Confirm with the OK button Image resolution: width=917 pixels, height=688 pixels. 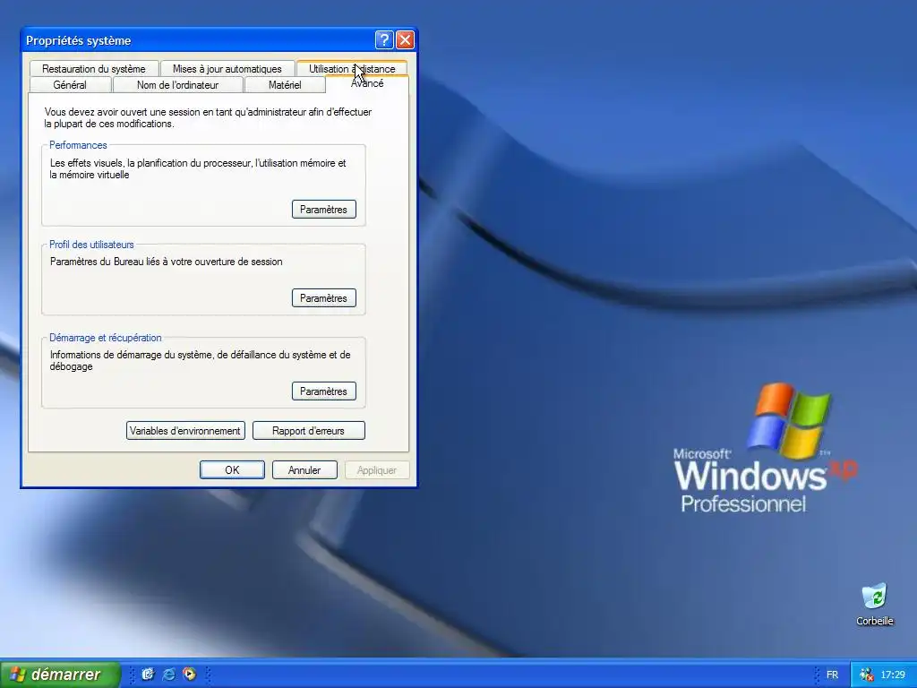point(232,469)
